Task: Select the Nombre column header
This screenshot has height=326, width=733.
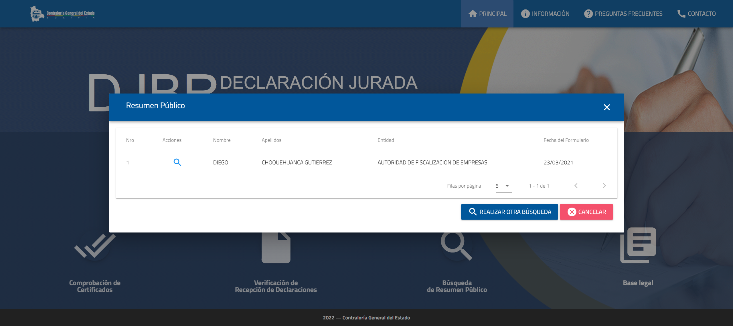Action: (x=222, y=140)
